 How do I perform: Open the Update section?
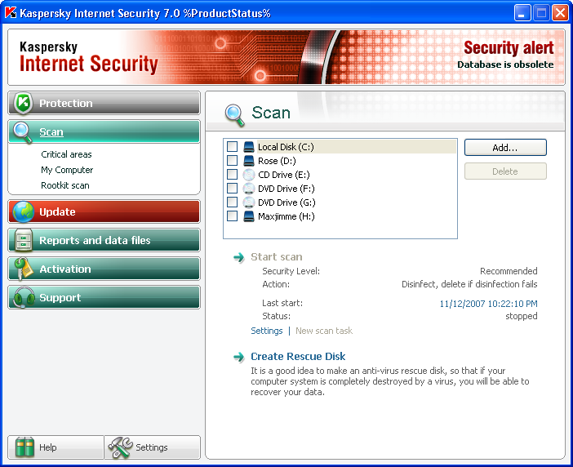point(104,211)
